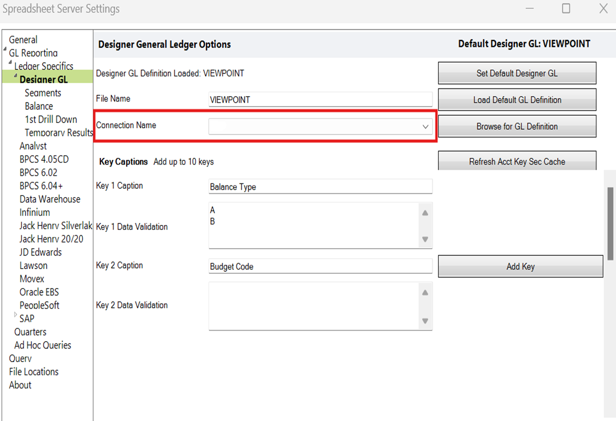Click Load Default GL Definition button
This screenshot has width=616, height=421.
coord(517,100)
